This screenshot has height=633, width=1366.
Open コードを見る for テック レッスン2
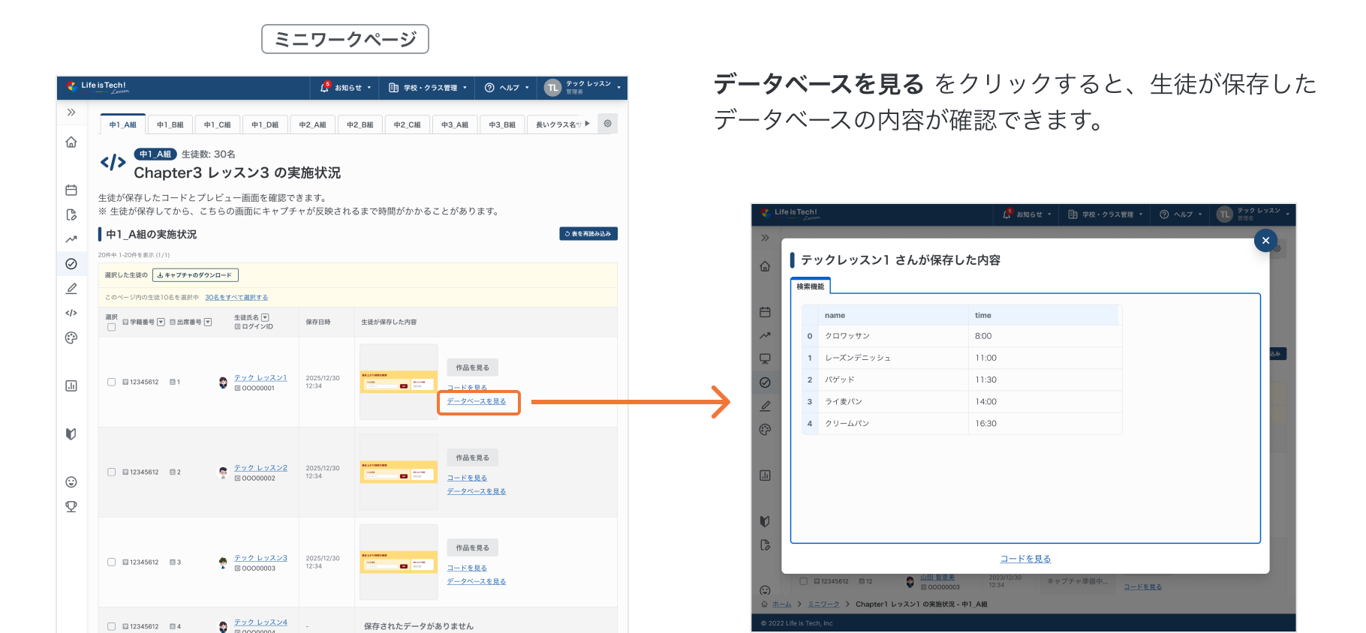point(467,478)
